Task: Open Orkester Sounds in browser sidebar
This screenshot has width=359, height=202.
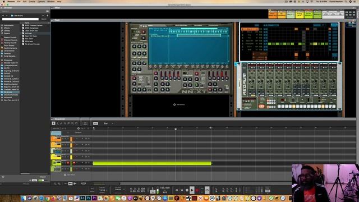Action: point(11,40)
